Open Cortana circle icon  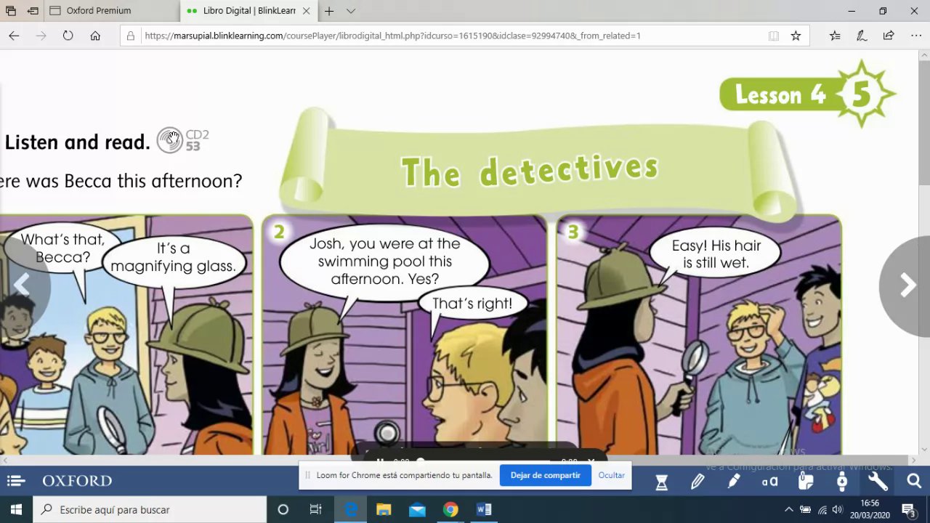[283, 509]
